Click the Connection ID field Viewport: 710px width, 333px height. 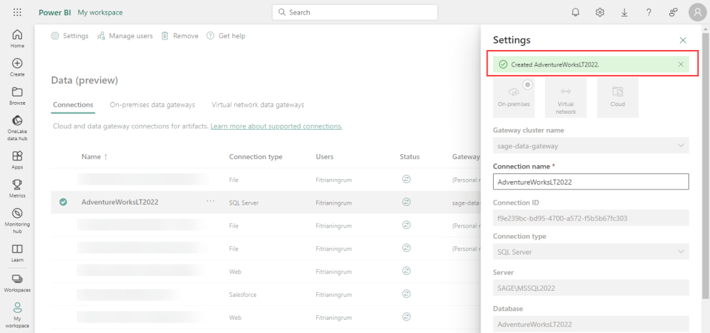point(591,218)
